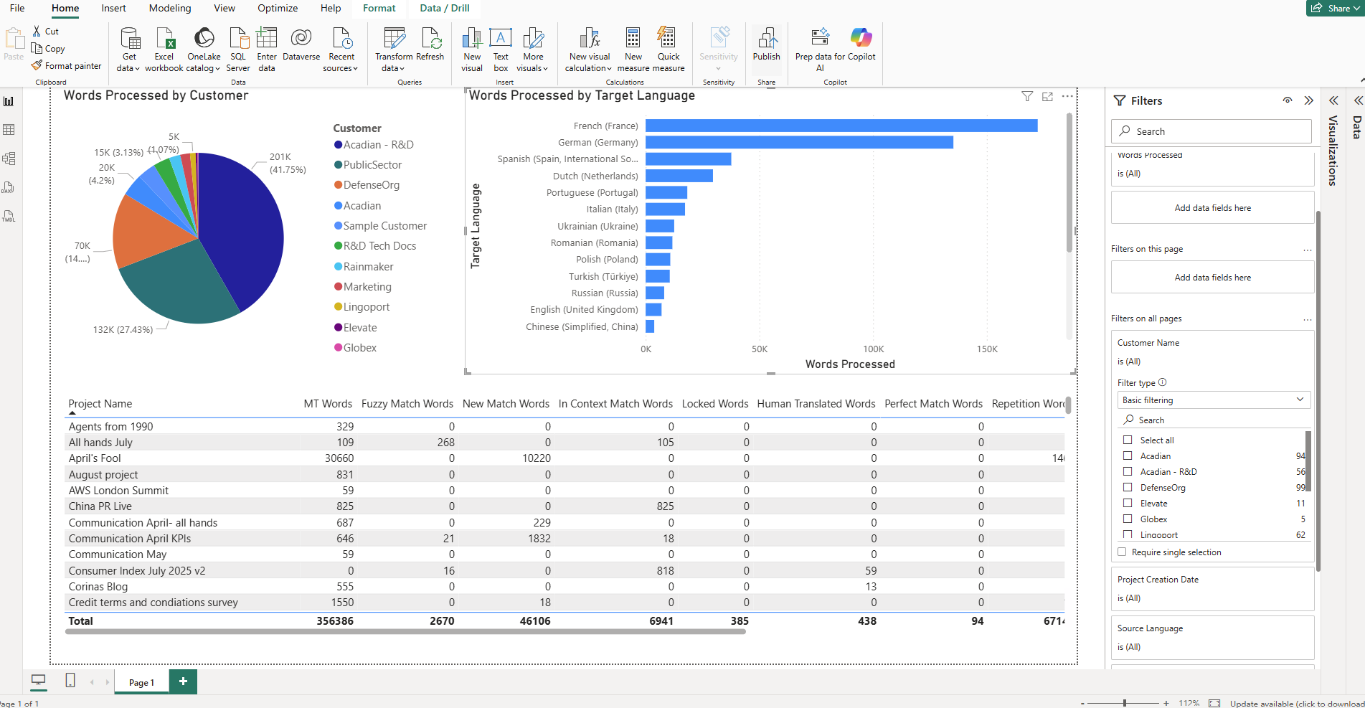The image size is (1365, 708).
Task: Switch to the Optimize tab
Action: (278, 9)
